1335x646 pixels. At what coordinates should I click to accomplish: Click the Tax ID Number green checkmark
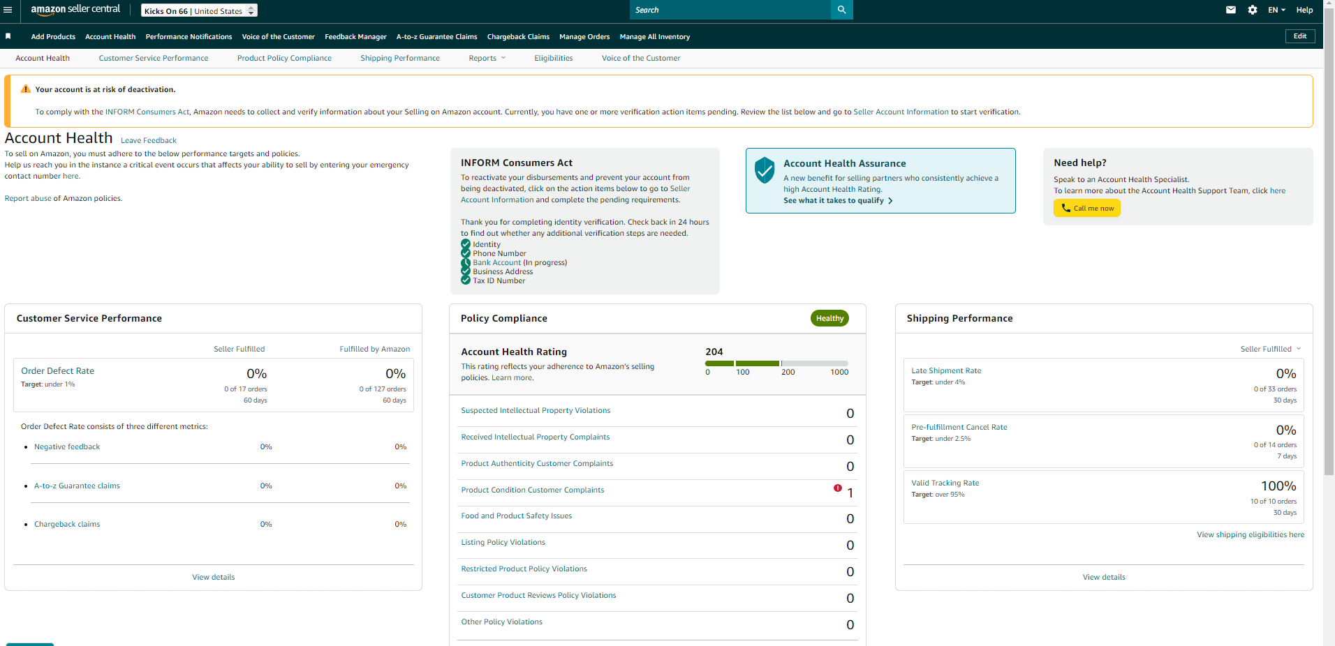tap(466, 280)
